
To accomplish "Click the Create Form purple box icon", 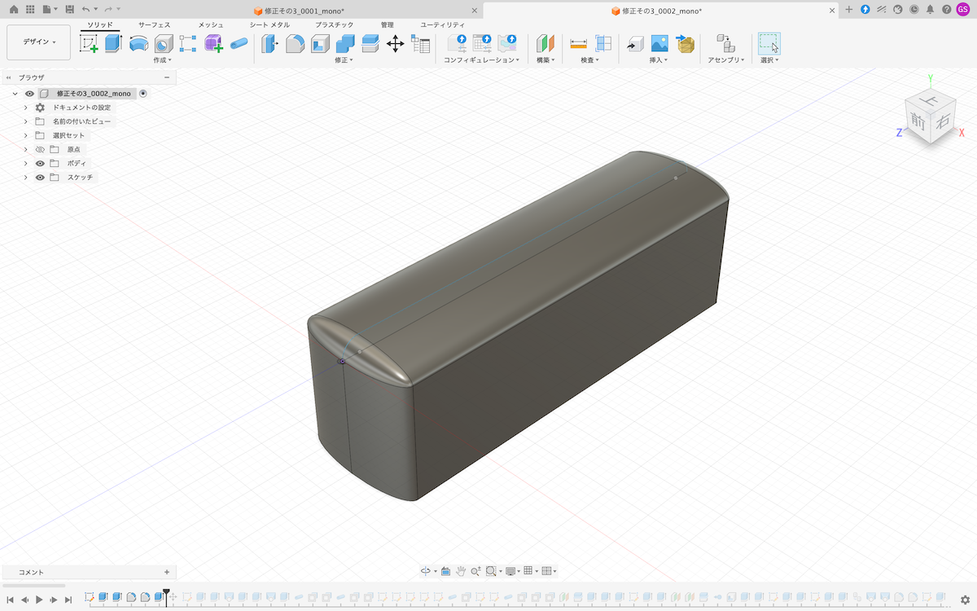I will (x=213, y=44).
